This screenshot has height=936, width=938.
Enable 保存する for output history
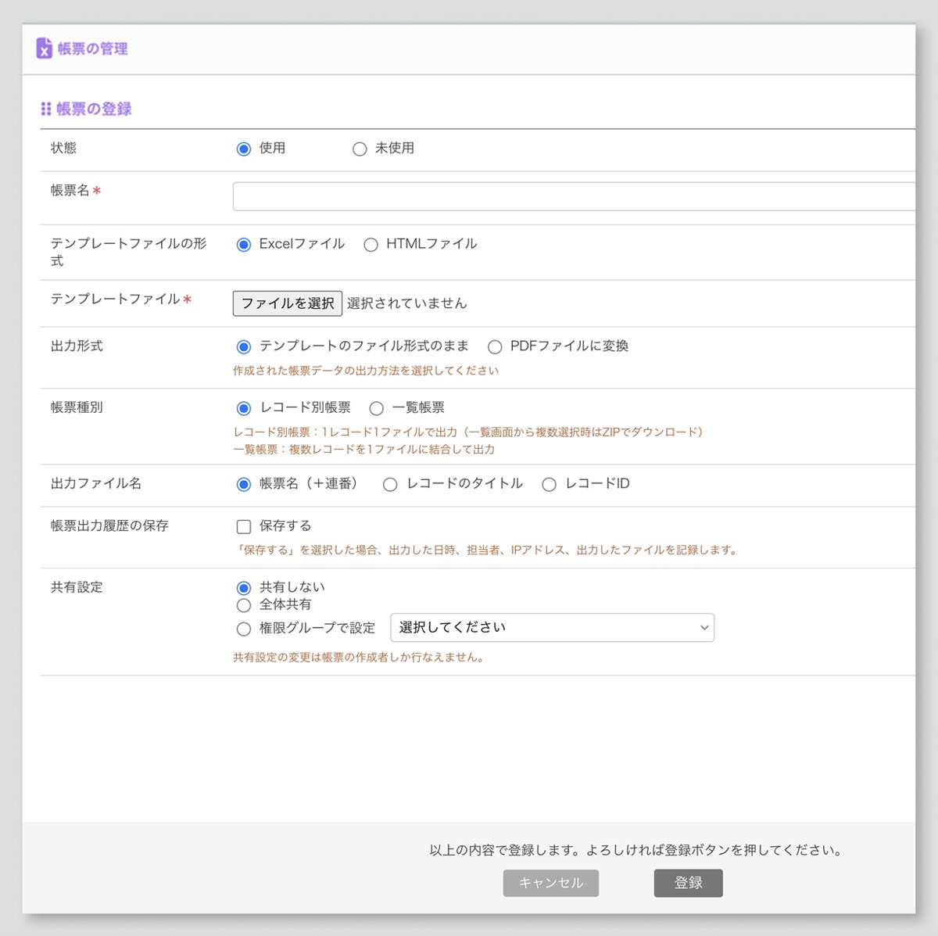[x=243, y=525]
